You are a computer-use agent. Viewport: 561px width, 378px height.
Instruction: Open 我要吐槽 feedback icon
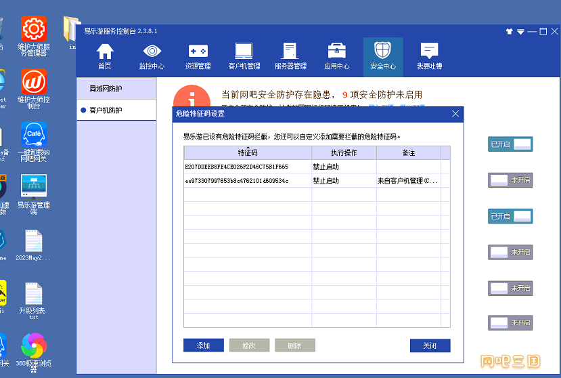[x=429, y=57]
